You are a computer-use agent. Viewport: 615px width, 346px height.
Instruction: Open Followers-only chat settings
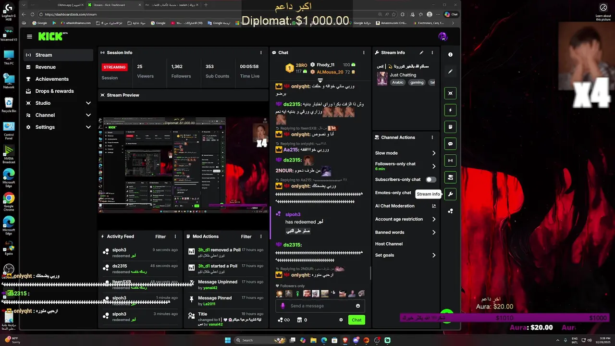pyautogui.click(x=405, y=166)
